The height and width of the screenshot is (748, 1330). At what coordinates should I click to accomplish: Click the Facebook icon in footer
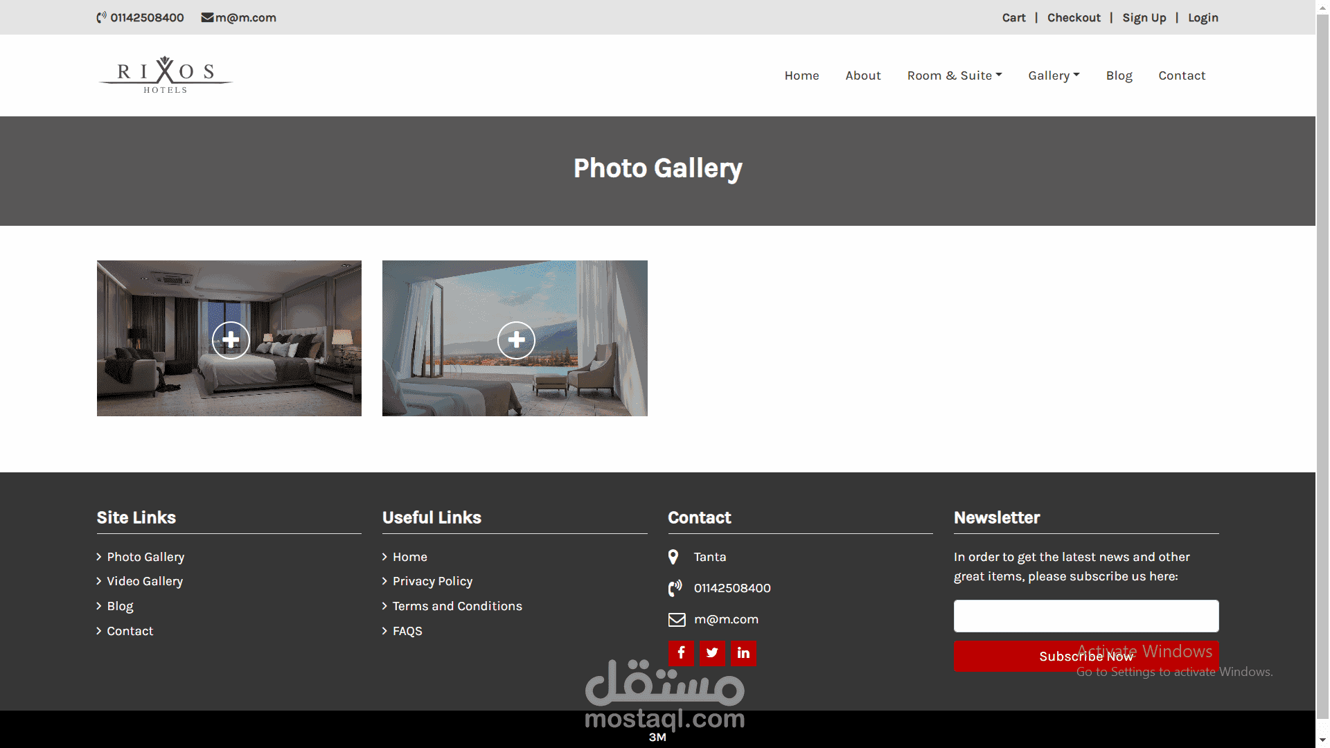(681, 652)
